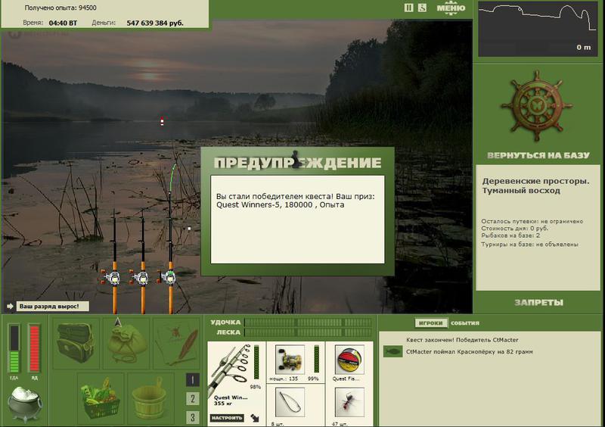Image resolution: width=605 pixels, height=427 pixels.
Task: Click 'Турниры на базе: не объявлены' text
Action: click(529, 245)
